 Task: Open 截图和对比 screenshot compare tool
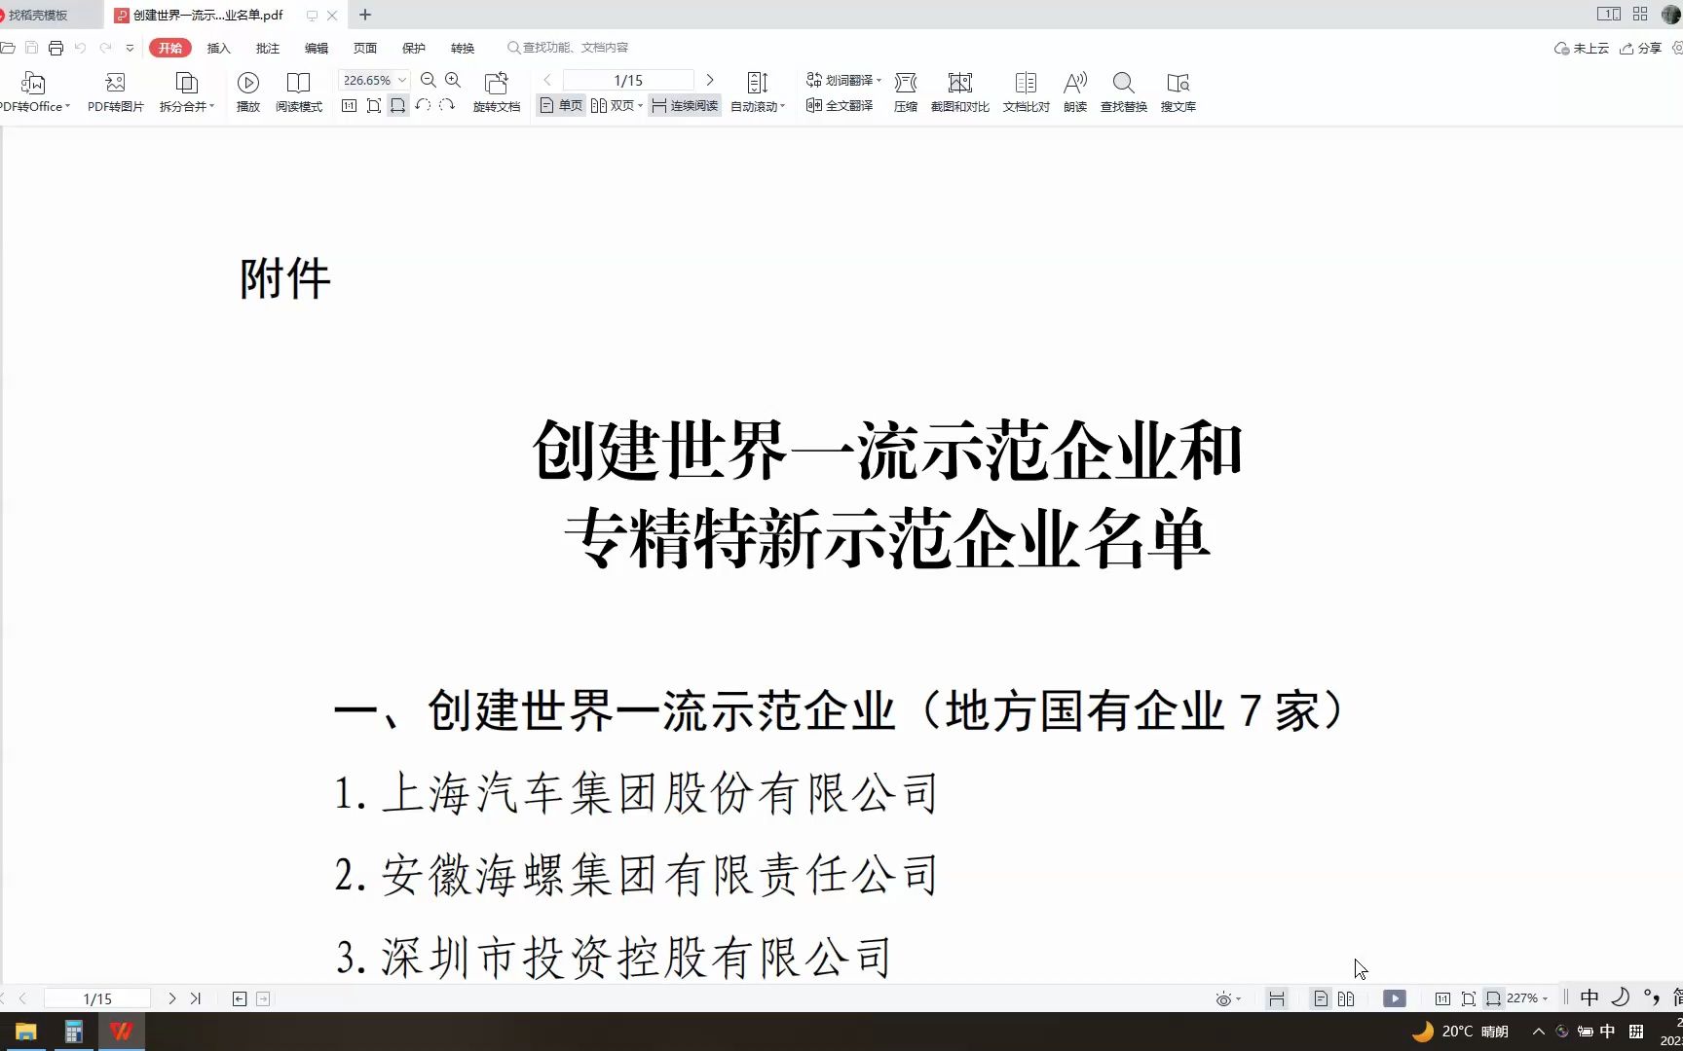point(960,92)
